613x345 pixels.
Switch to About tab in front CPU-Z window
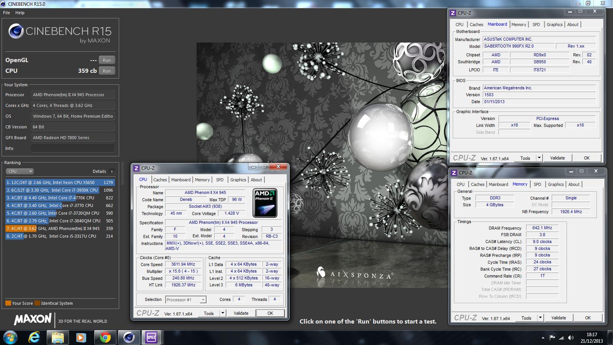(x=256, y=180)
